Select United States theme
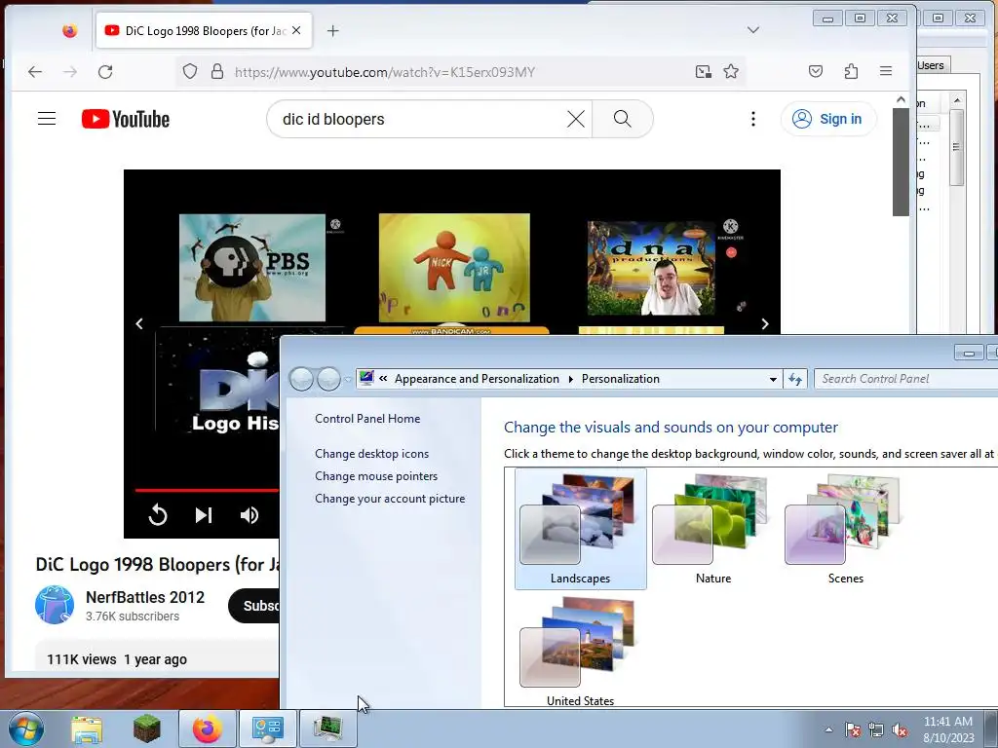 click(581, 652)
